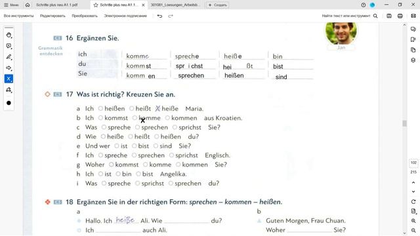This screenshot has width=420, height=236.
Task: Open the Help question mark icon
Action: 363,5
